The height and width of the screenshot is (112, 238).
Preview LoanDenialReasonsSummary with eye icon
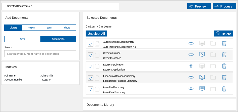coord(191,77)
